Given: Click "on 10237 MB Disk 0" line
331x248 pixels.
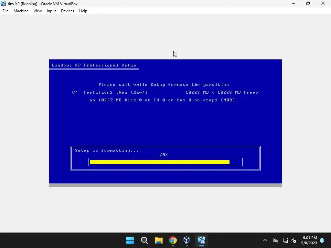Looking at the screenshot, I should click(x=164, y=100).
